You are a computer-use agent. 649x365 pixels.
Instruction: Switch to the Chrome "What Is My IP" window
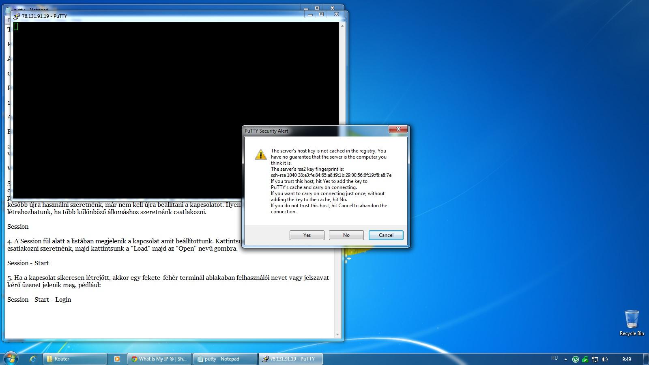tap(159, 359)
